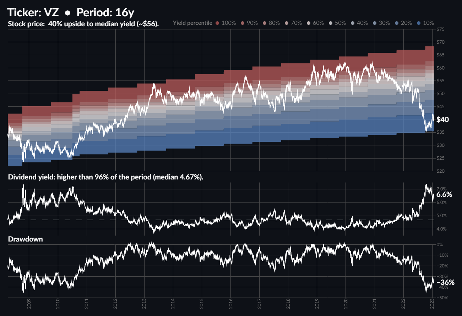
Task: Click the 4.0% yield axis tick
Action: tap(441, 229)
